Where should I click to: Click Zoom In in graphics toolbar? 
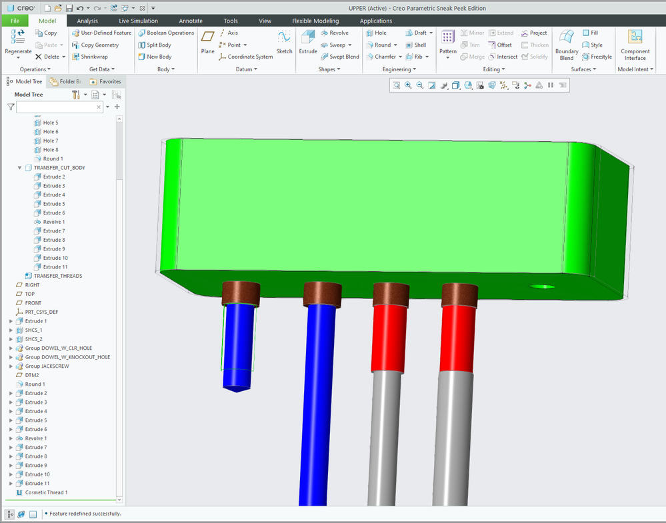coord(408,85)
